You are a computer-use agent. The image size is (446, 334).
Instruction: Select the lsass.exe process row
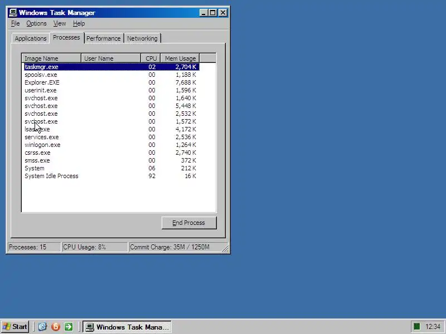pyautogui.click(x=111, y=129)
